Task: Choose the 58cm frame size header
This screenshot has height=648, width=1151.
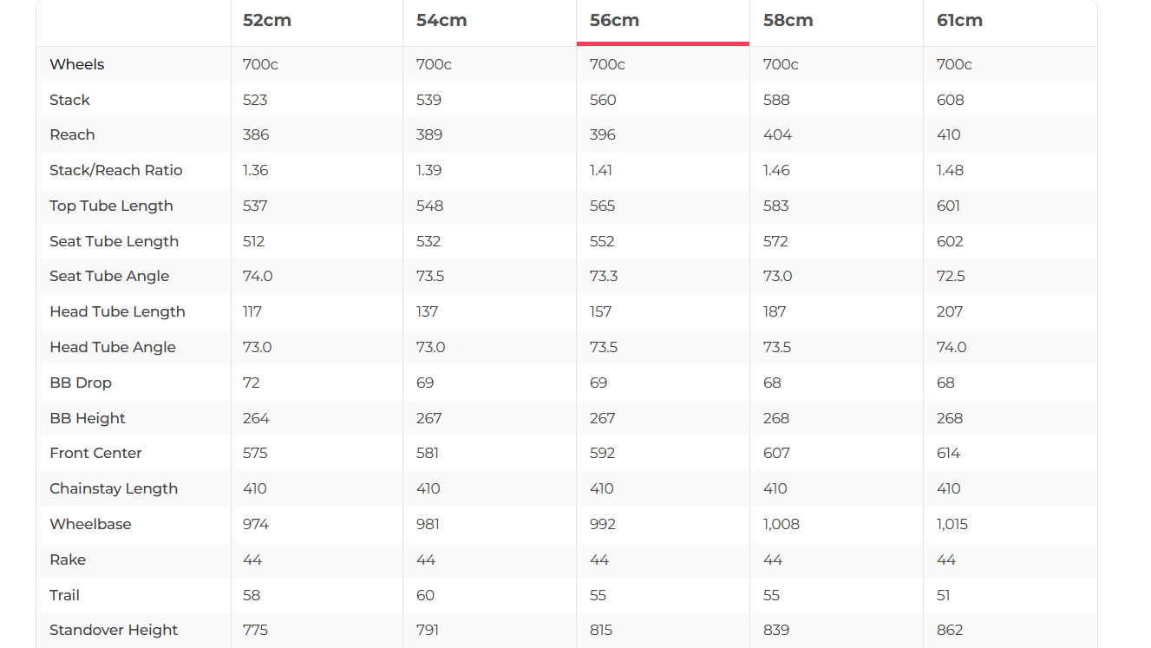Action: 788,21
